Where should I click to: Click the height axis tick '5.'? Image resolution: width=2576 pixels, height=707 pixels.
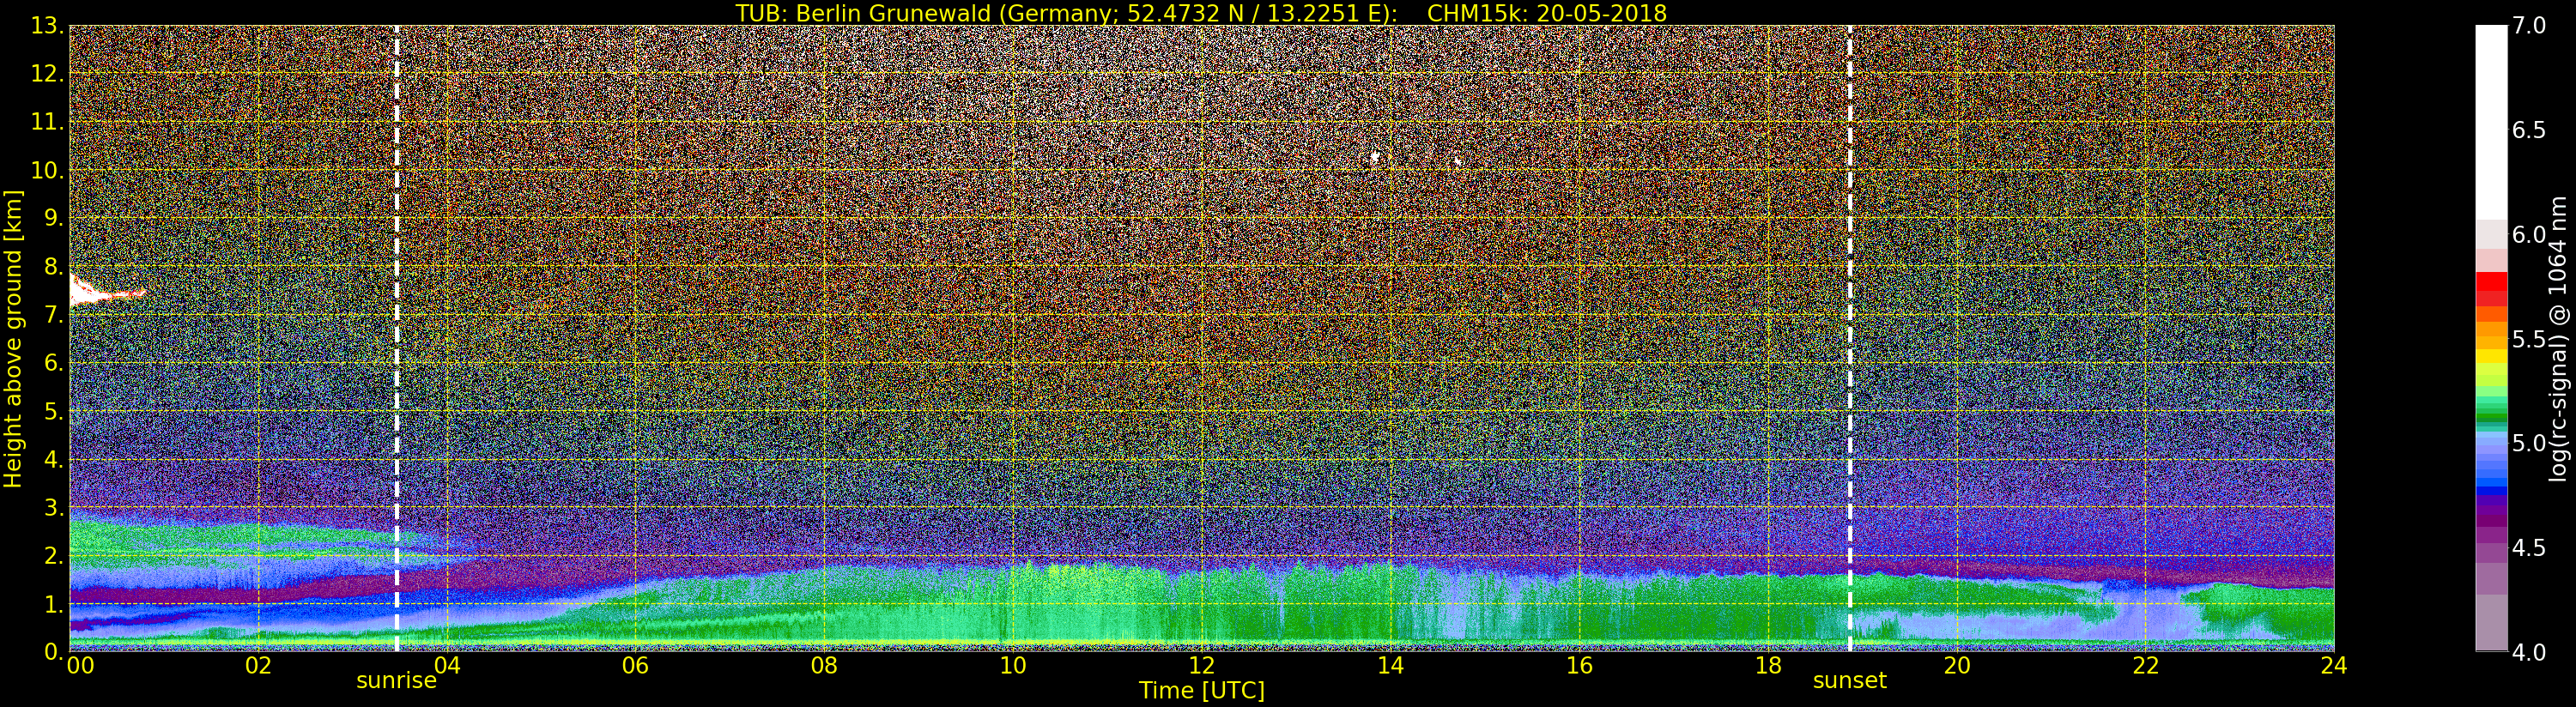click(x=54, y=411)
